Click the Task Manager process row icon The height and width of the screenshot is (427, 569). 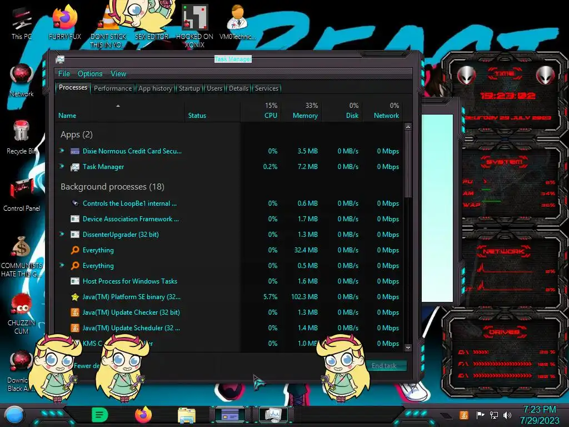point(75,167)
